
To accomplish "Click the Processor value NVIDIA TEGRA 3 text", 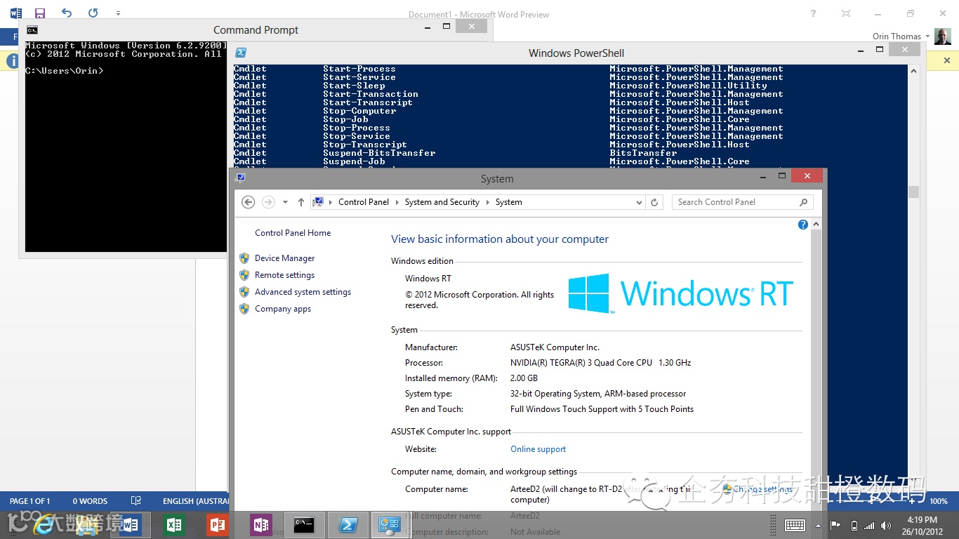I will click(600, 363).
